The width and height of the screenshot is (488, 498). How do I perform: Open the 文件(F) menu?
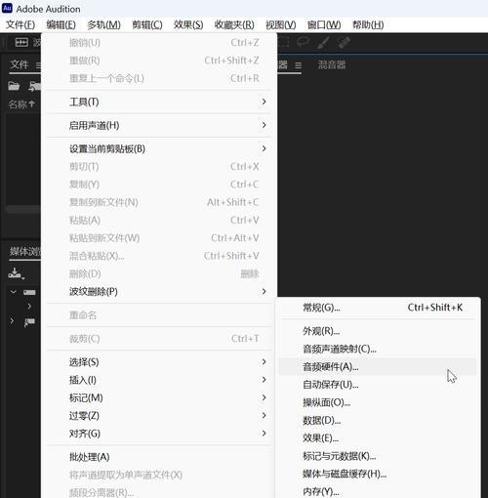click(20, 24)
